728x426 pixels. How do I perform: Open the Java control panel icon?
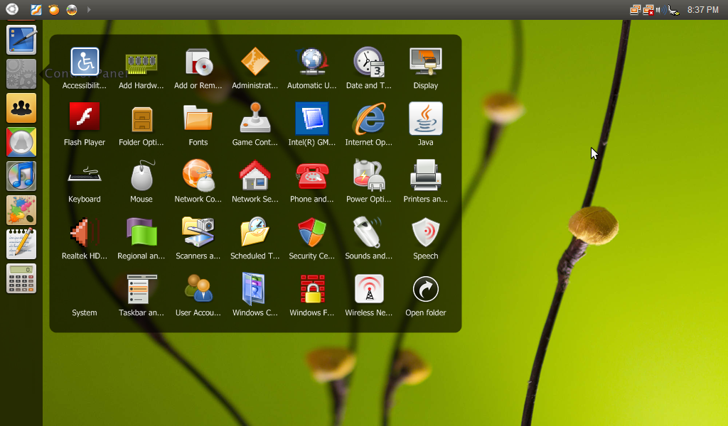(x=426, y=118)
